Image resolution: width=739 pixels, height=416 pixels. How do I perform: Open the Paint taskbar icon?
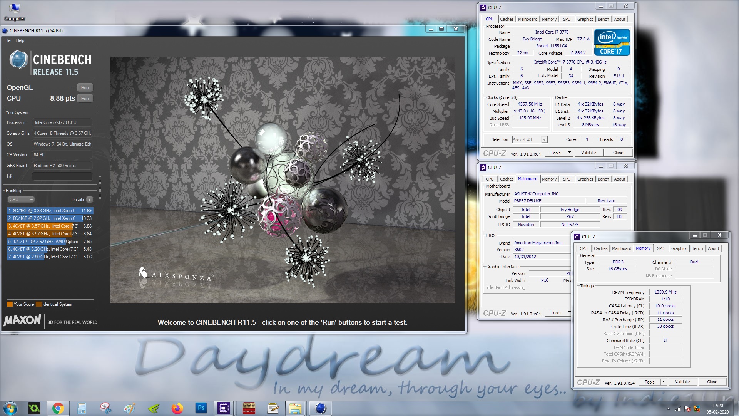click(129, 408)
